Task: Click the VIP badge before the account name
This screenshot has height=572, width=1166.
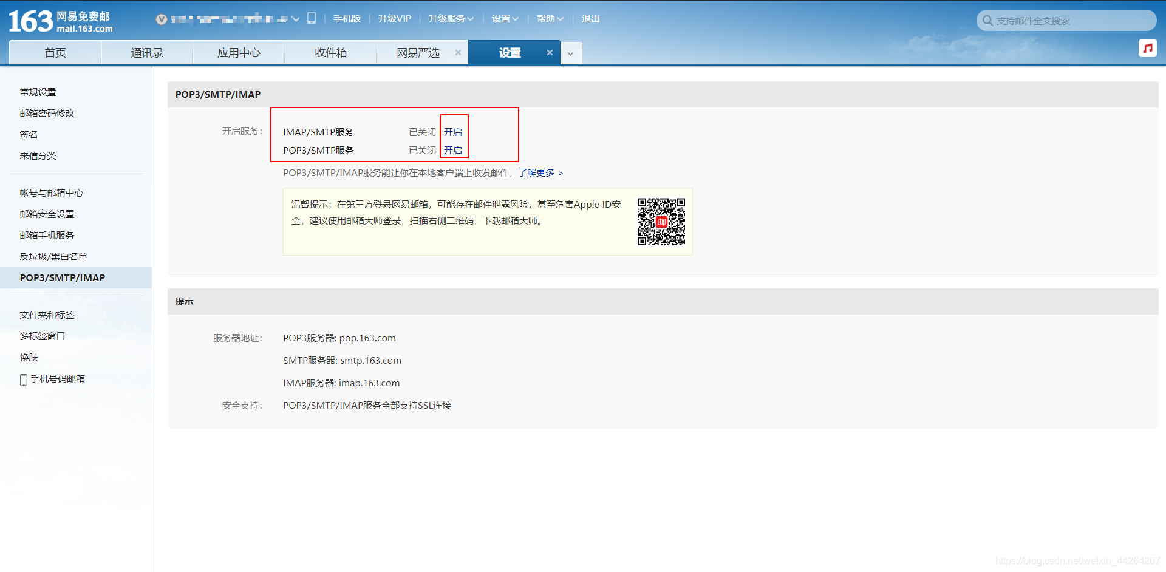Action: tap(161, 19)
